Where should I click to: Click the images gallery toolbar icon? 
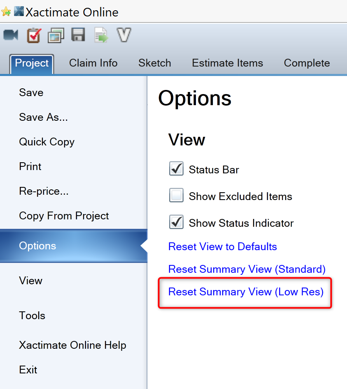(56, 35)
